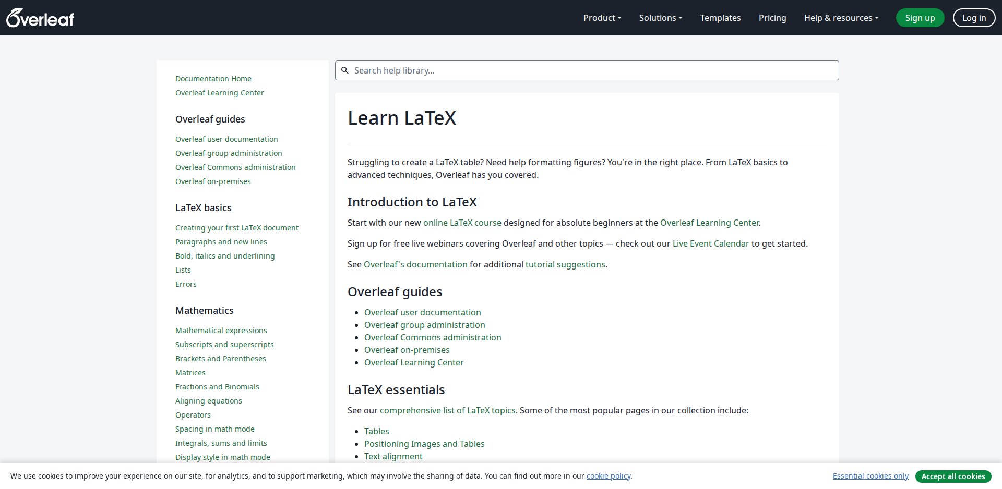Follow the online LaTeX course link
Viewport: 1002px width, 489px height.
pyautogui.click(x=462, y=223)
